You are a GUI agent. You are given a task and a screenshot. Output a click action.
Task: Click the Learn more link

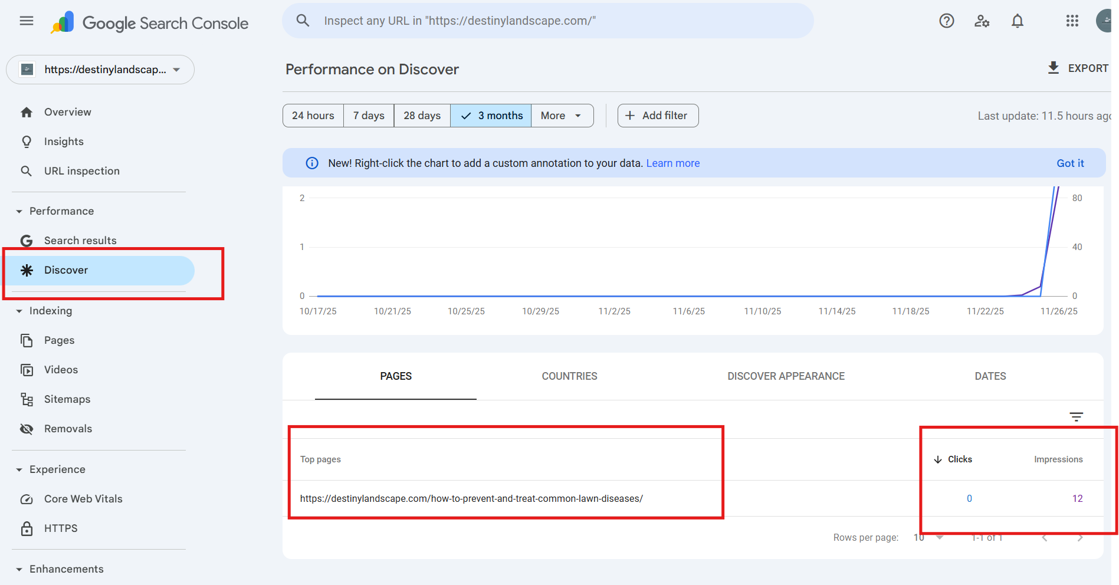(672, 163)
